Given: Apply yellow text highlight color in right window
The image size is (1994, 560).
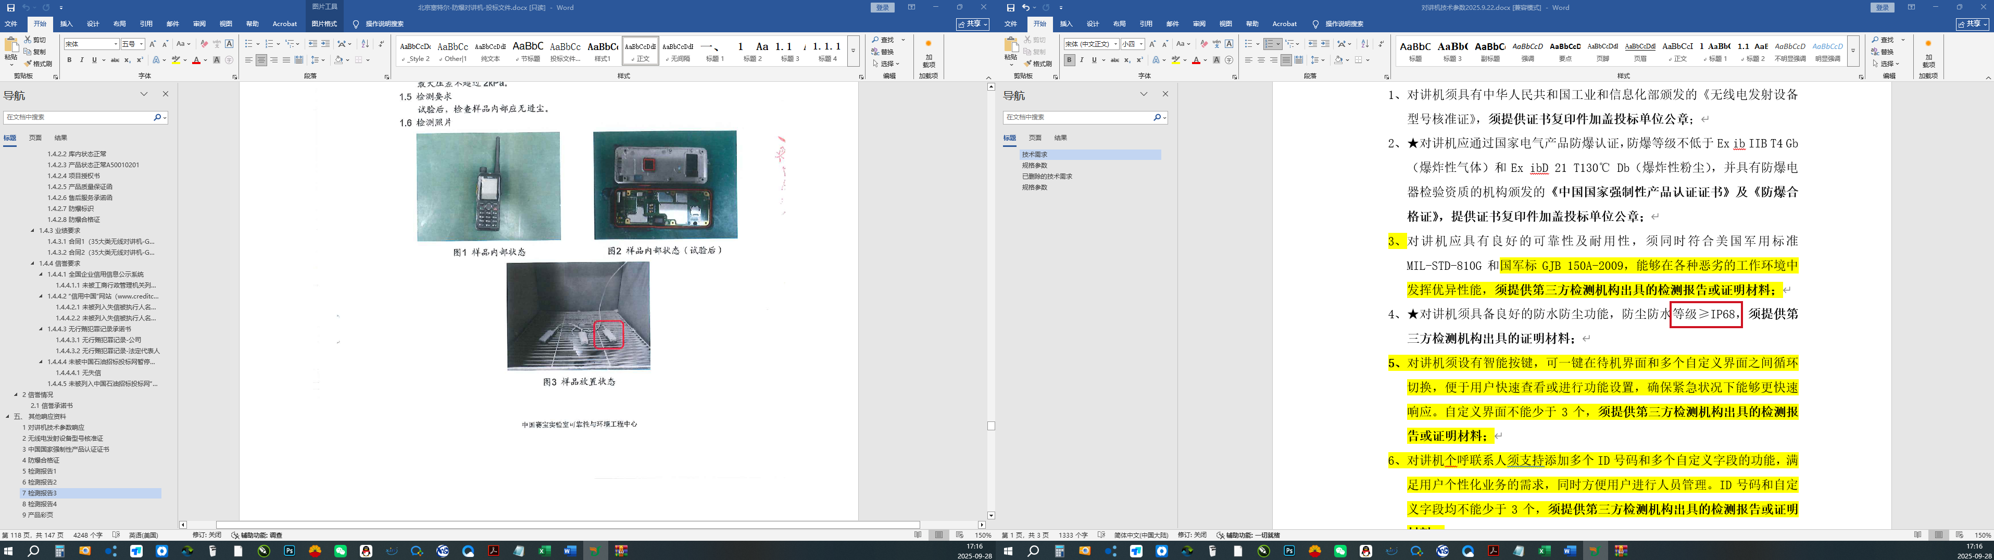Looking at the screenshot, I should [1175, 59].
